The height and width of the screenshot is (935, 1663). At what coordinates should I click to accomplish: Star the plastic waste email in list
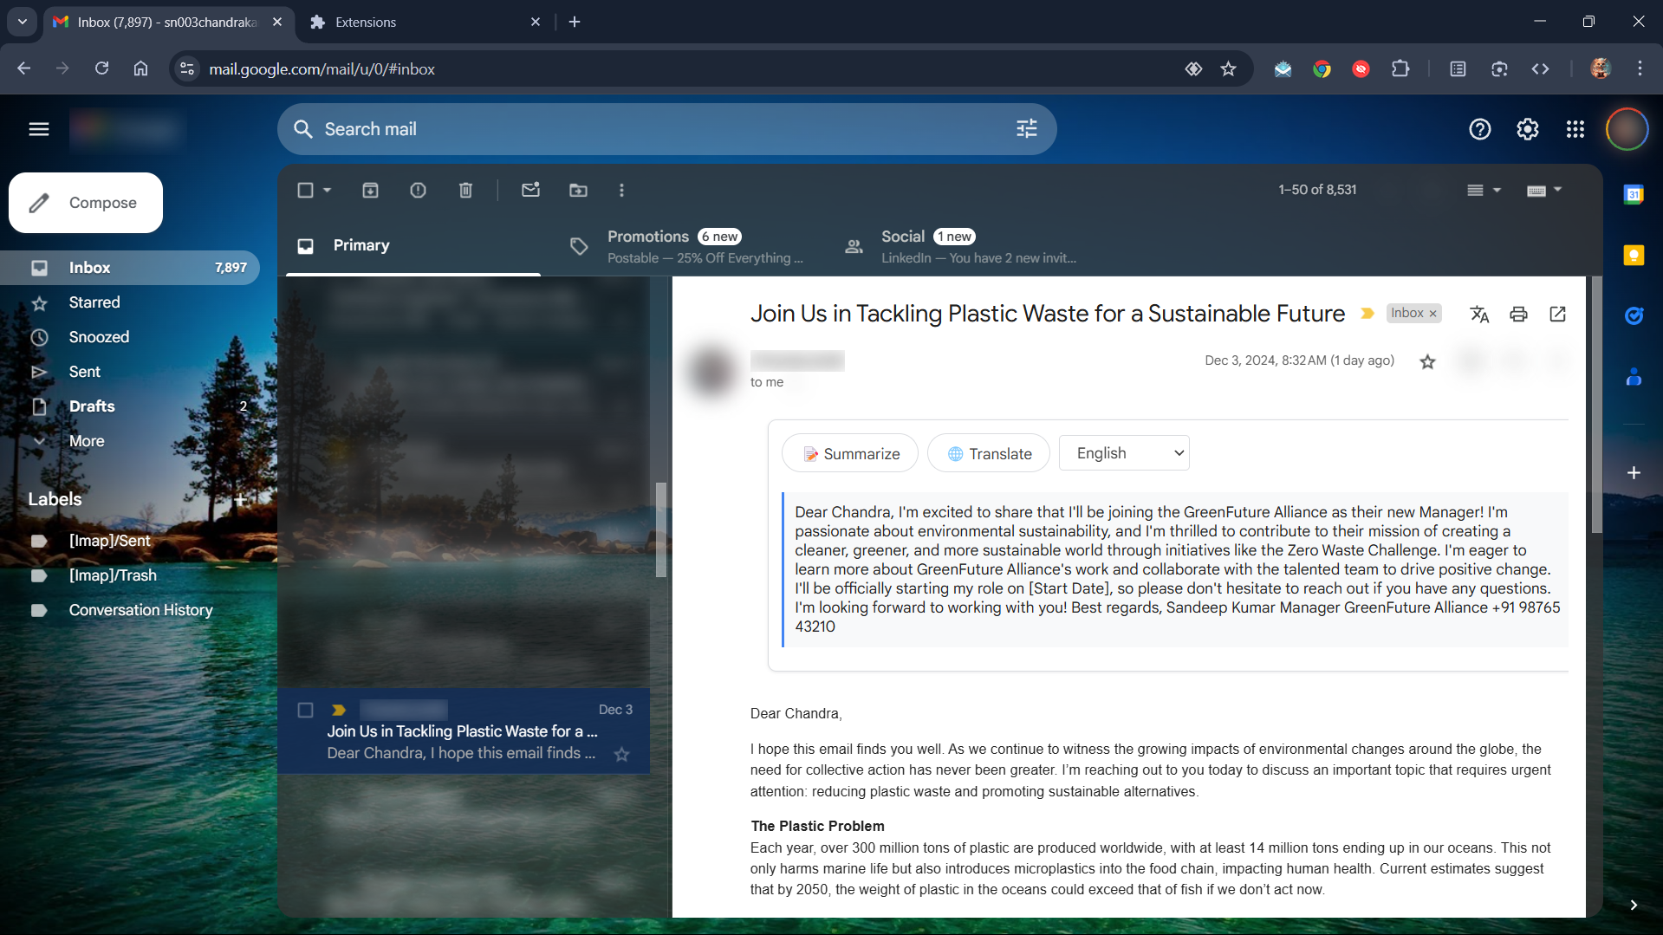point(621,754)
